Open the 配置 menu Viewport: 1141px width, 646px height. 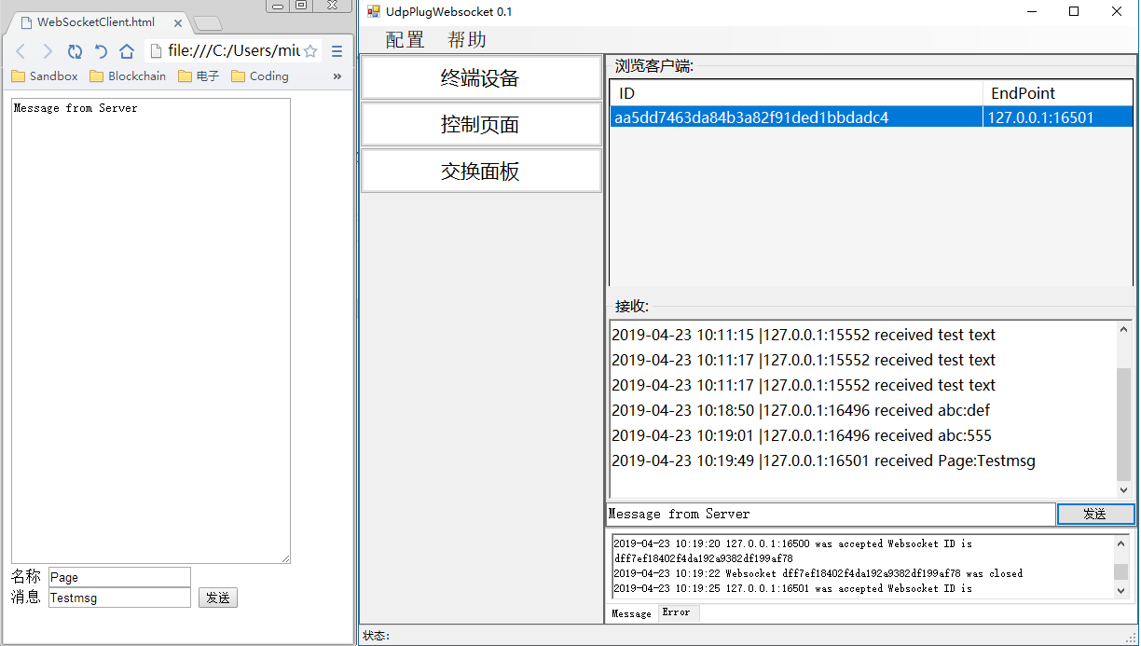click(x=405, y=39)
